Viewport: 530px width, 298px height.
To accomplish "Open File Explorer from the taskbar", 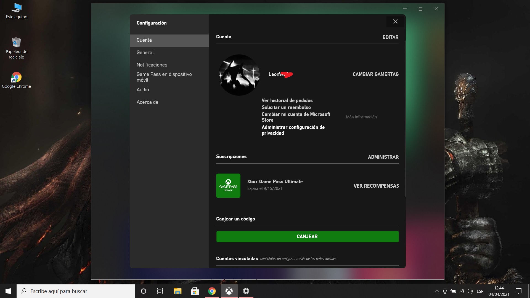I will click(x=177, y=291).
